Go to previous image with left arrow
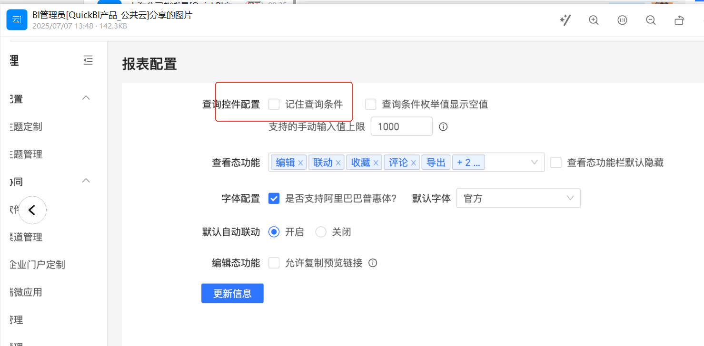The height and width of the screenshot is (346, 704). [x=32, y=210]
